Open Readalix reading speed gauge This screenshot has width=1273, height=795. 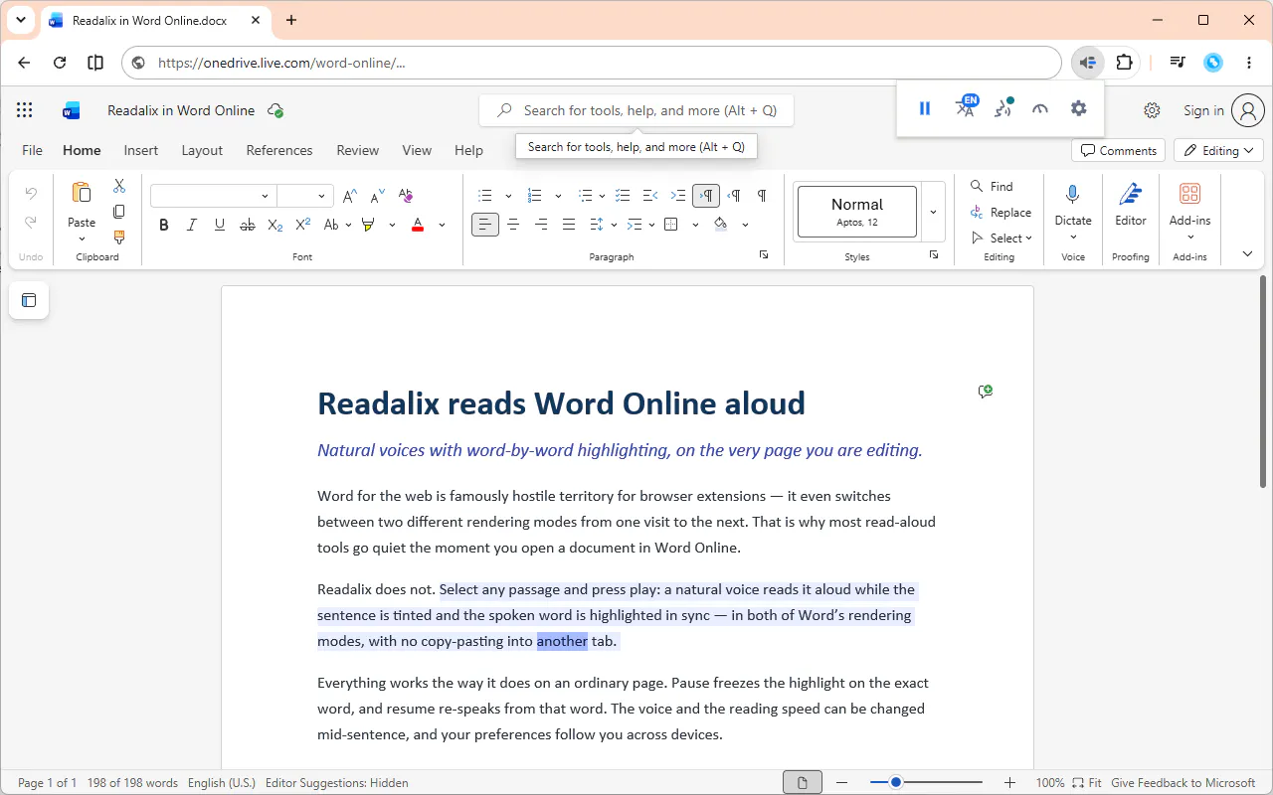1040,109
